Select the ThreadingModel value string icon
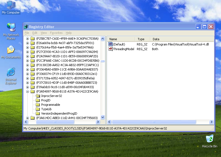The width and height of the screenshot is (221, 157). (x=110, y=49)
